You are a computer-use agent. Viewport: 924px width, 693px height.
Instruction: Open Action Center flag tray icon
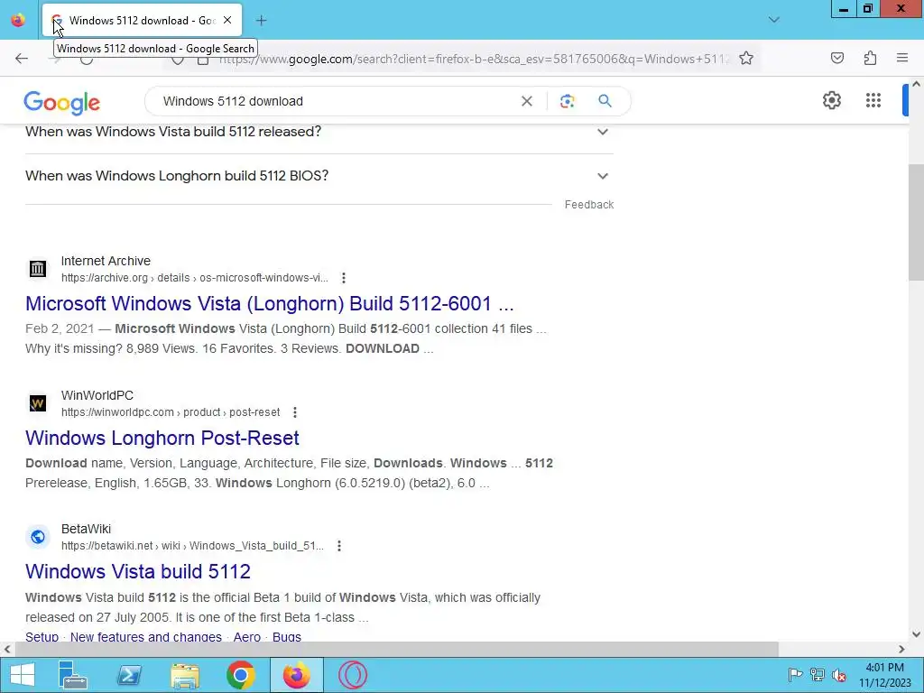coord(795,675)
